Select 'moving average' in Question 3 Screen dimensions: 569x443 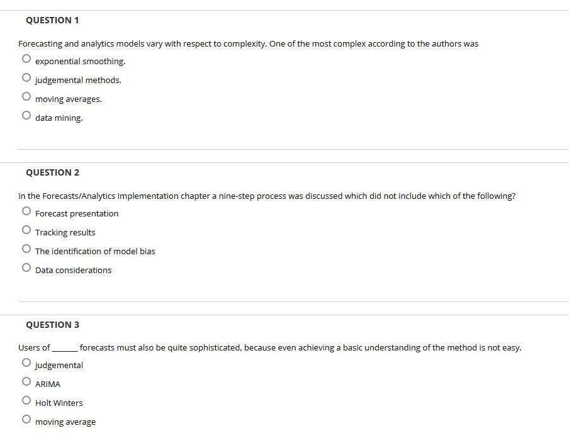pos(26,418)
